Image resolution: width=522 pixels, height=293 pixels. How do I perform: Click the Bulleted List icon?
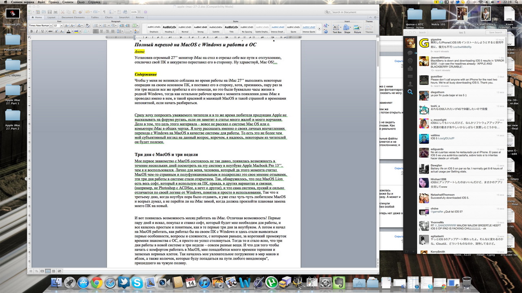[96, 26]
